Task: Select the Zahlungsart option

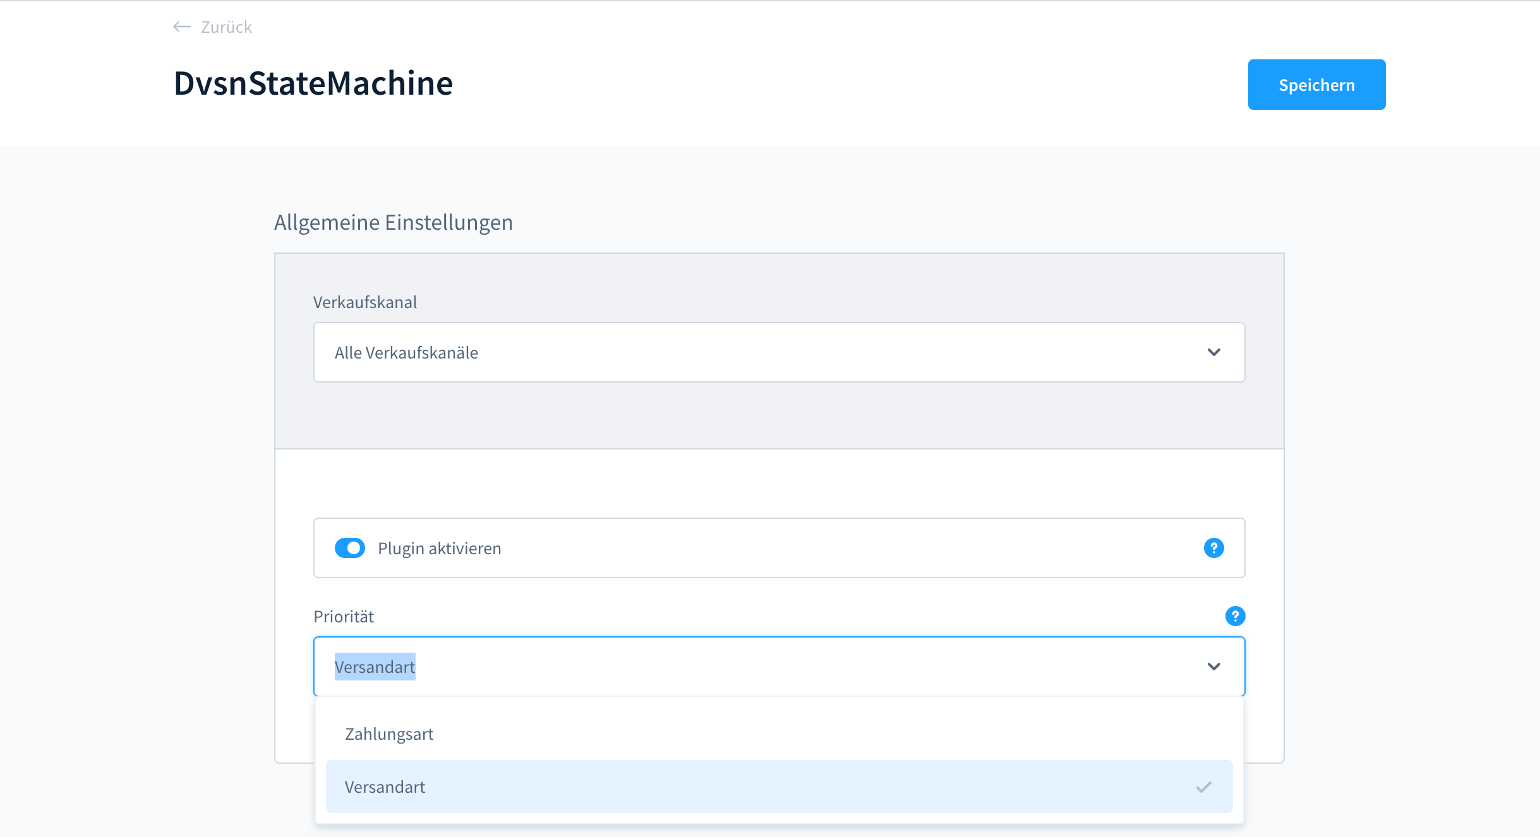Action: (779, 734)
